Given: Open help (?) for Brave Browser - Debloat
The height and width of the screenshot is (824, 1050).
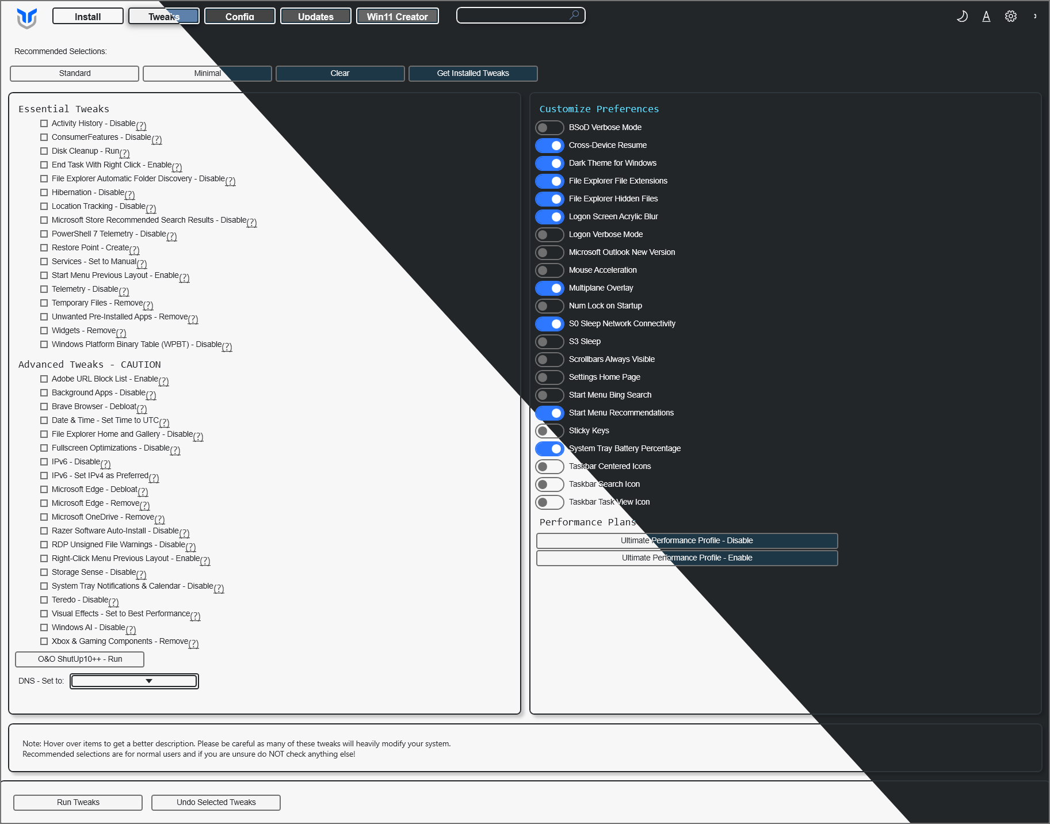Looking at the screenshot, I should click(142, 409).
